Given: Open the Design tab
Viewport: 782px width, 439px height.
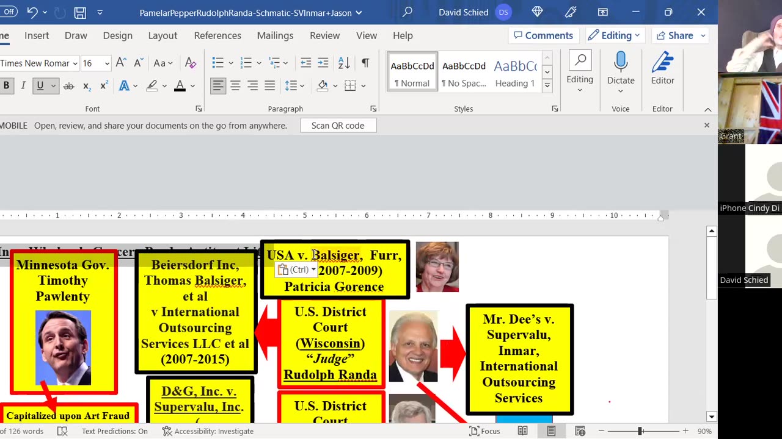Looking at the screenshot, I should coord(118,35).
